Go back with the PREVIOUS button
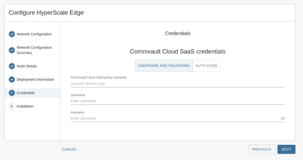303x160 pixels. (262, 149)
